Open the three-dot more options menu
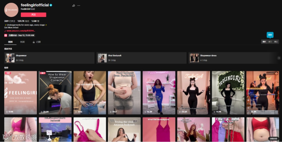The width and height of the screenshot is (282, 142). 79,5
